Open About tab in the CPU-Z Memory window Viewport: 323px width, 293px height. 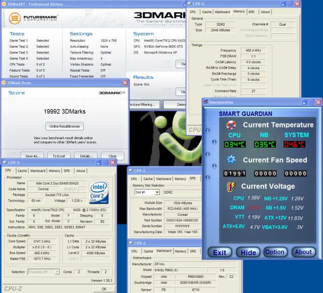265,12
